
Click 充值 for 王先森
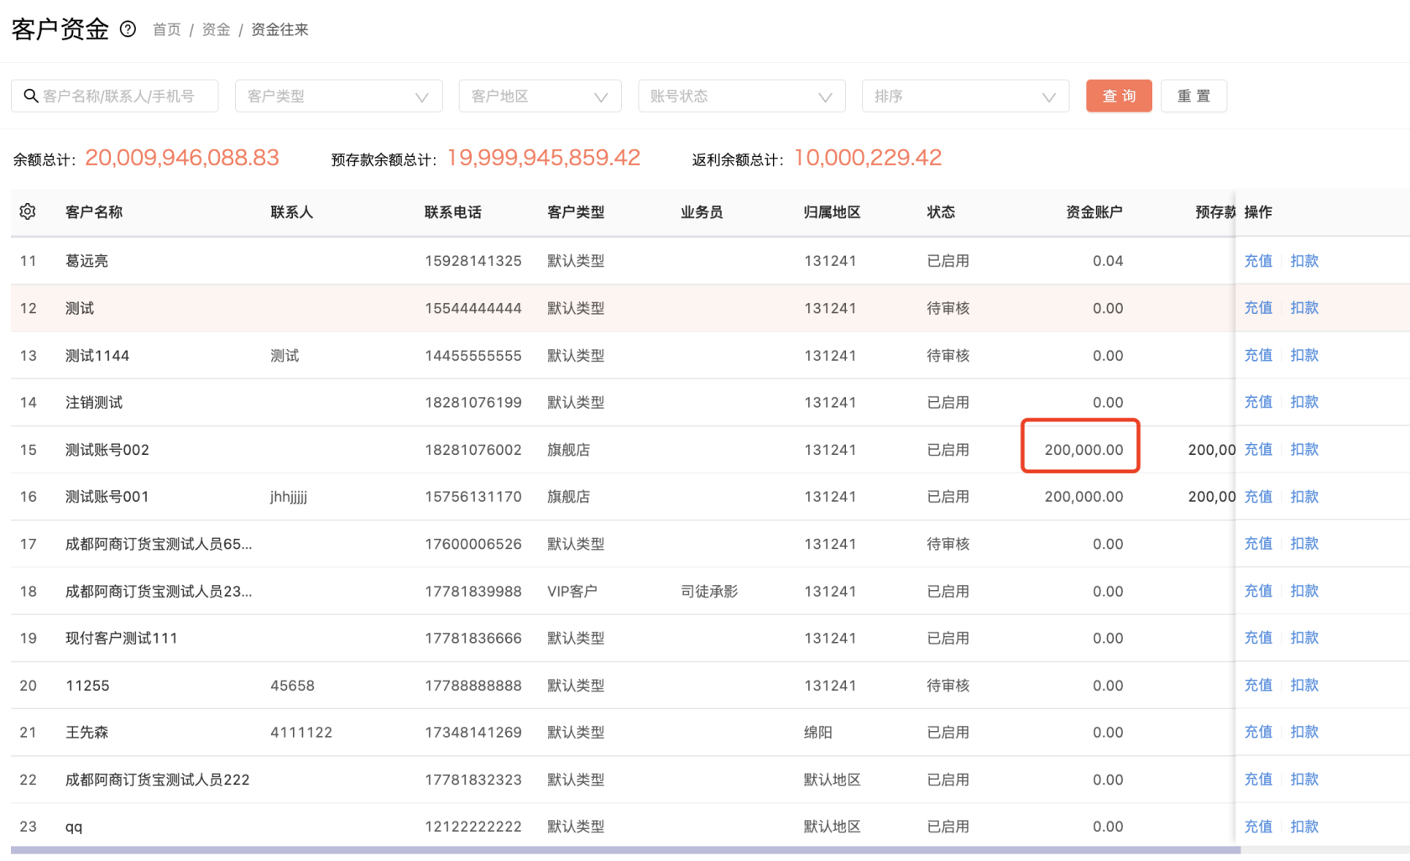coord(1258,732)
